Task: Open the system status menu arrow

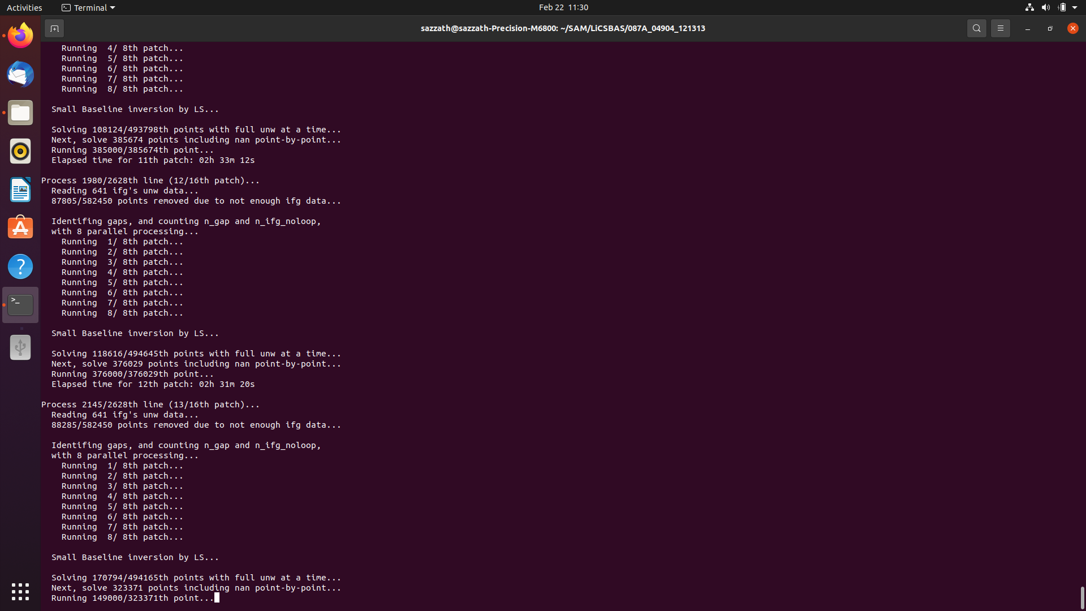Action: tap(1075, 7)
